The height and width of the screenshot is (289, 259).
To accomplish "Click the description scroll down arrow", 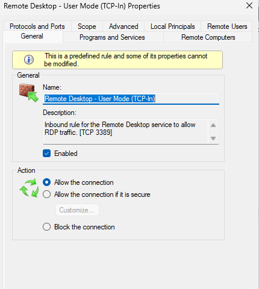I will click(x=213, y=138).
